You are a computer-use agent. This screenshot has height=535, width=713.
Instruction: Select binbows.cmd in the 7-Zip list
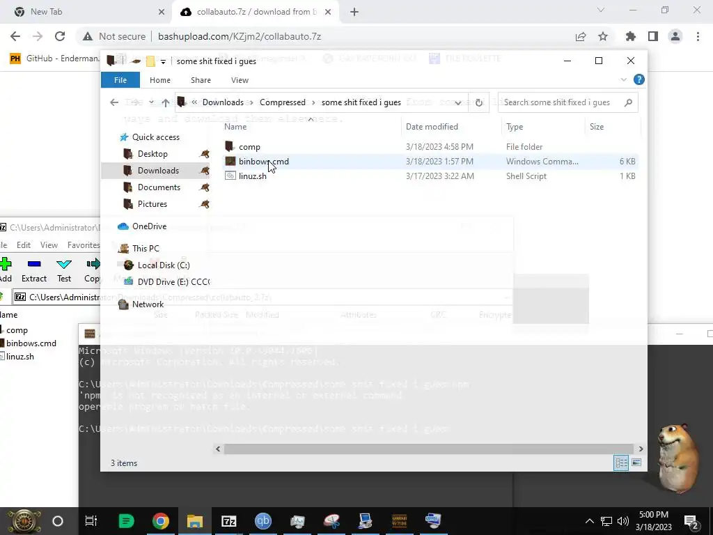[x=31, y=343]
